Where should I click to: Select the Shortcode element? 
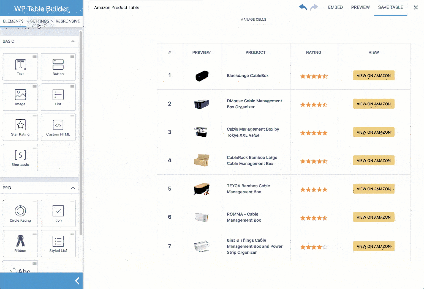click(x=20, y=158)
